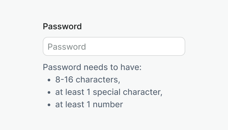Click the "at least 1 special character" requirement
228x130 pixels.
click(109, 92)
